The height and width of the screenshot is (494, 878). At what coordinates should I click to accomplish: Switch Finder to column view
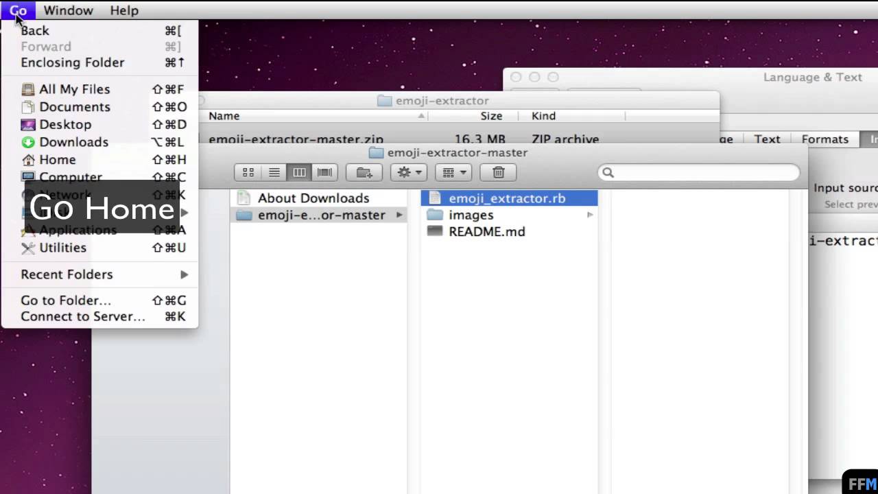click(299, 172)
